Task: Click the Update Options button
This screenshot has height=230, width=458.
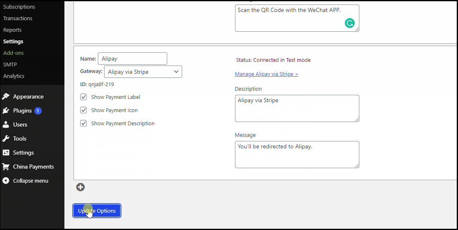Action: coord(97,211)
